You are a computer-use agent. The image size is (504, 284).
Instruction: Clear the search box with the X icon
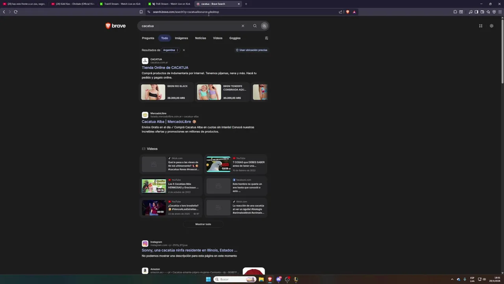tap(243, 26)
